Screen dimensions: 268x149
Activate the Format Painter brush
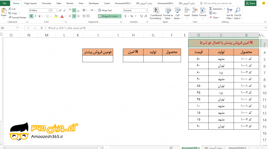pyautogui.click(x=10, y=18)
